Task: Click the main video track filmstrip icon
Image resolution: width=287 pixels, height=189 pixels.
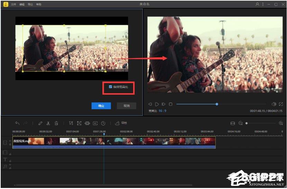Action: [x=5, y=143]
